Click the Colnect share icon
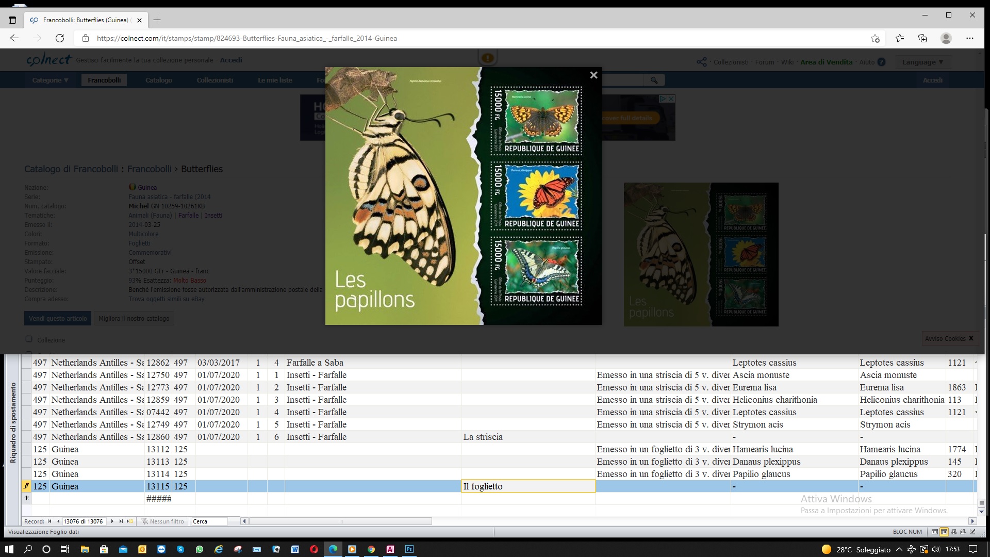The height and width of the screenshot is (557, 990). [702, 62]
